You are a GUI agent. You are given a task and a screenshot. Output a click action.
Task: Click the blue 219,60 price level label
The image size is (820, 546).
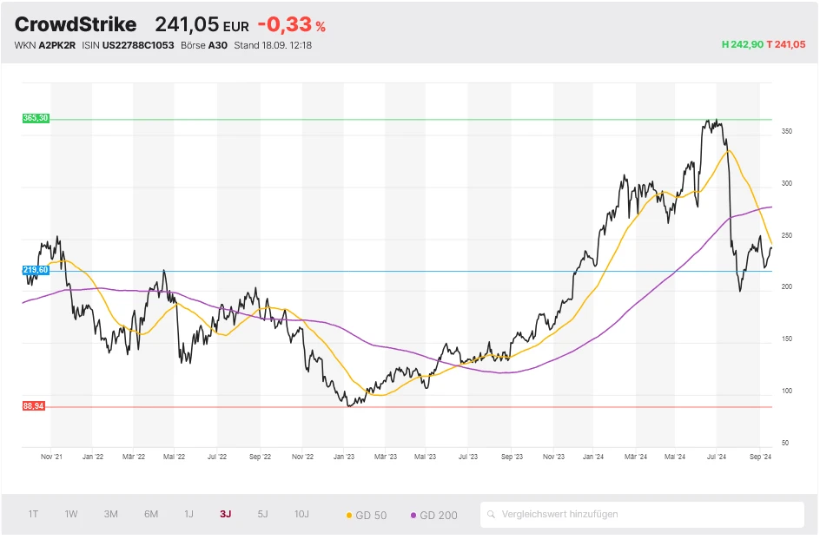36,271
